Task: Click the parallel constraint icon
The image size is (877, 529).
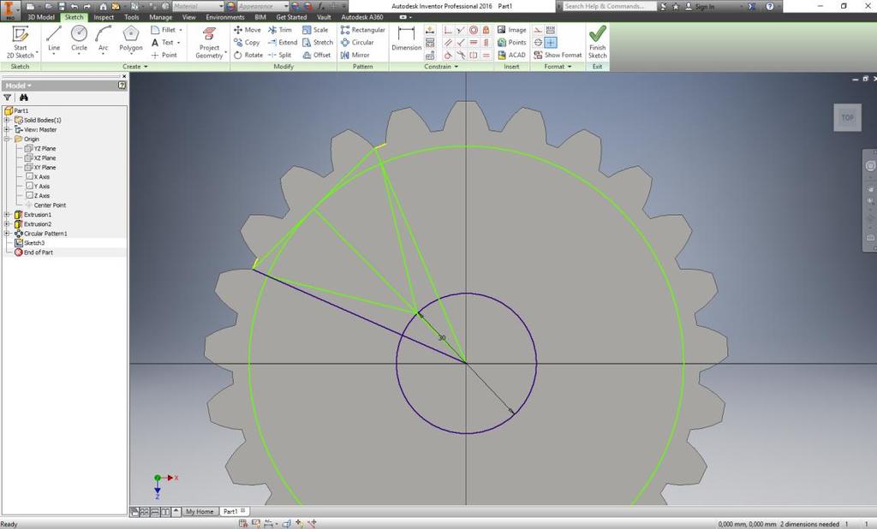Action: (x=447, y=43)
